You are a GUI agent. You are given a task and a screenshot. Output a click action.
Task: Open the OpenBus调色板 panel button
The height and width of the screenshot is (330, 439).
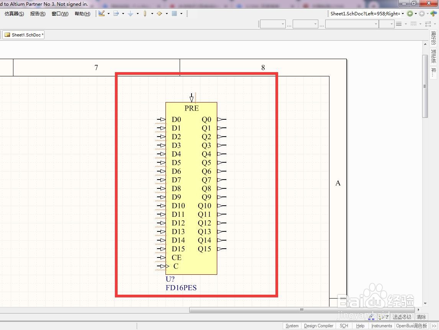coord(411,326)
